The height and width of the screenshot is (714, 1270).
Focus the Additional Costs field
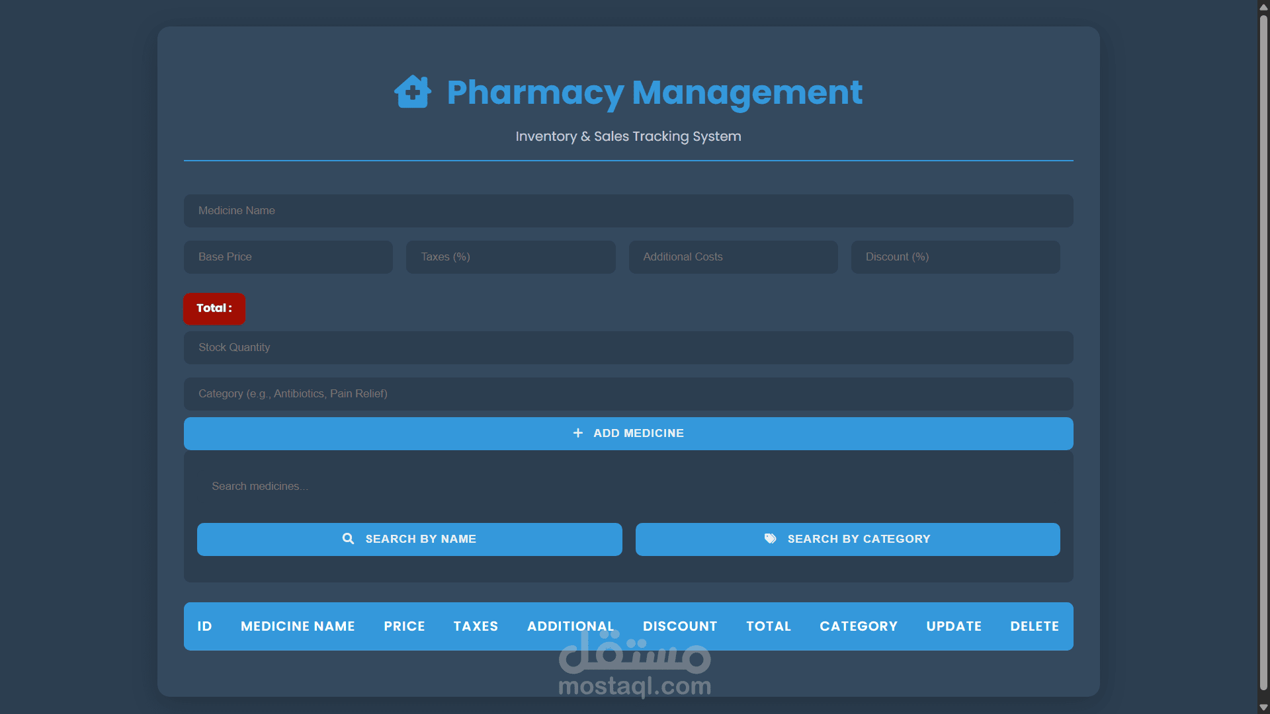pos(733,257)
